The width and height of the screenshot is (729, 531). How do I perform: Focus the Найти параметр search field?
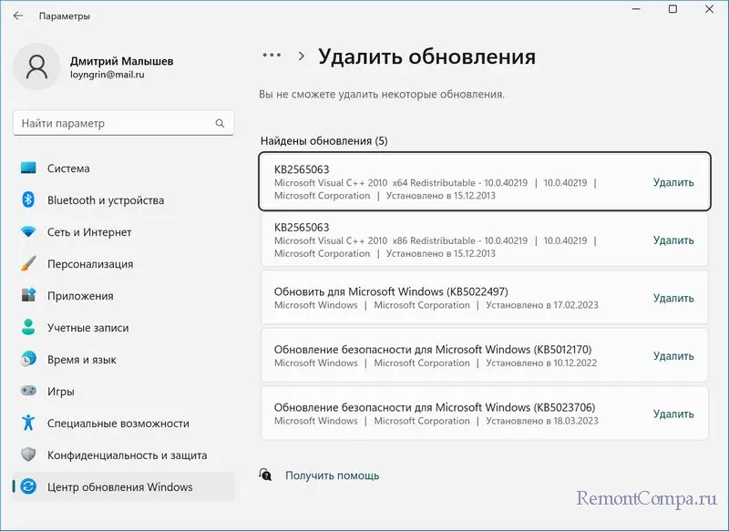click(114, 123)
